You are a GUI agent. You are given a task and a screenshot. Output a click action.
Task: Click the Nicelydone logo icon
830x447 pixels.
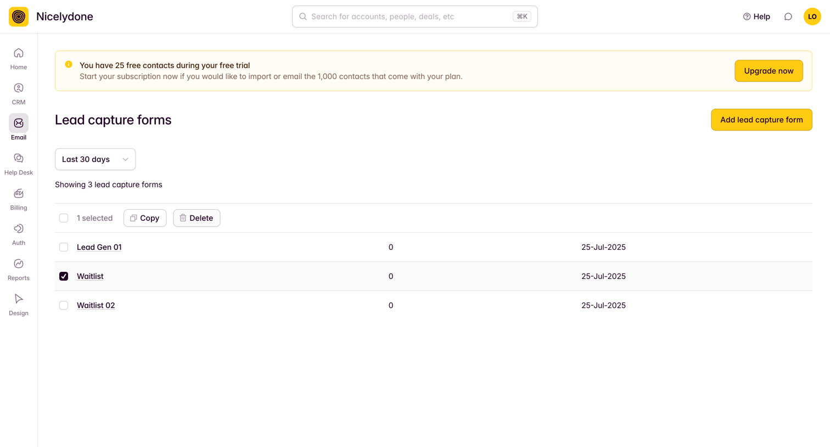[19, 16]
